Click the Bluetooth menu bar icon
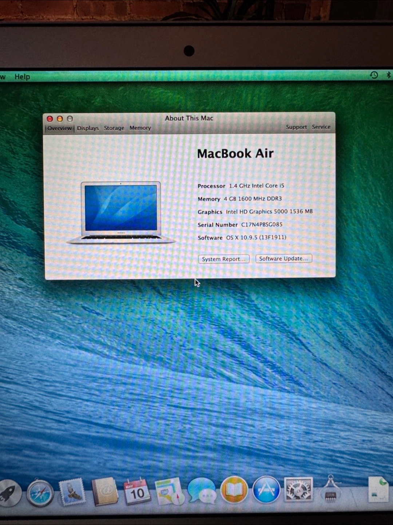Screen dimensions: 393x525 click(x=388, y=75)
